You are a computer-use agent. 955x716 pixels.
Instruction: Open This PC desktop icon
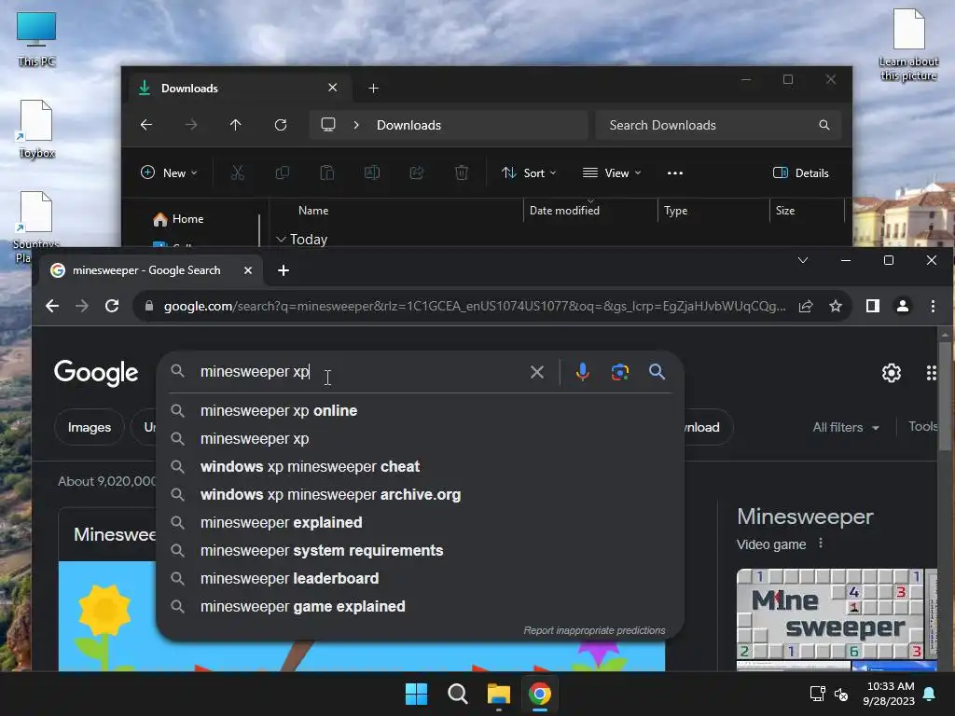click(36, 37)
